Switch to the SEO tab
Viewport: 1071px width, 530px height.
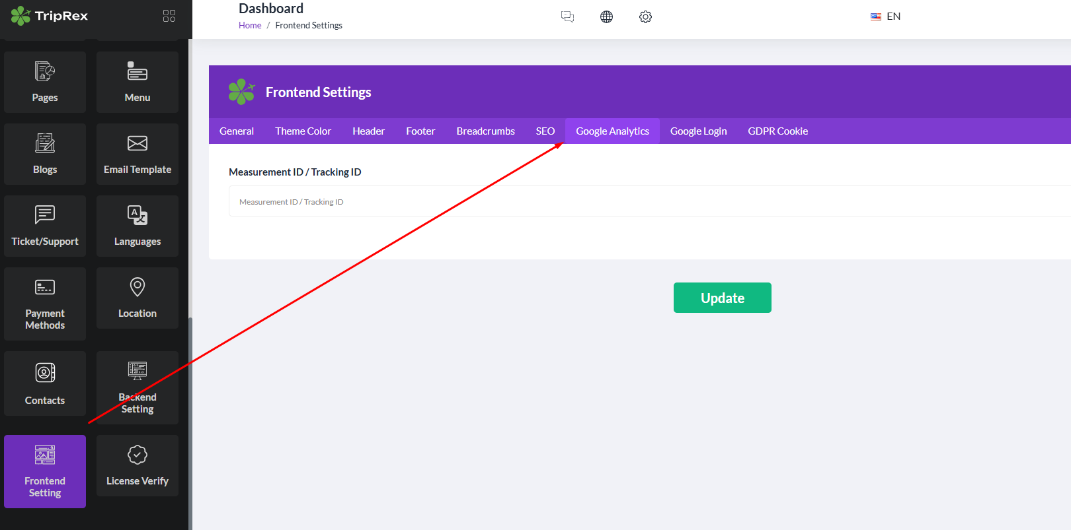point(545,131)
